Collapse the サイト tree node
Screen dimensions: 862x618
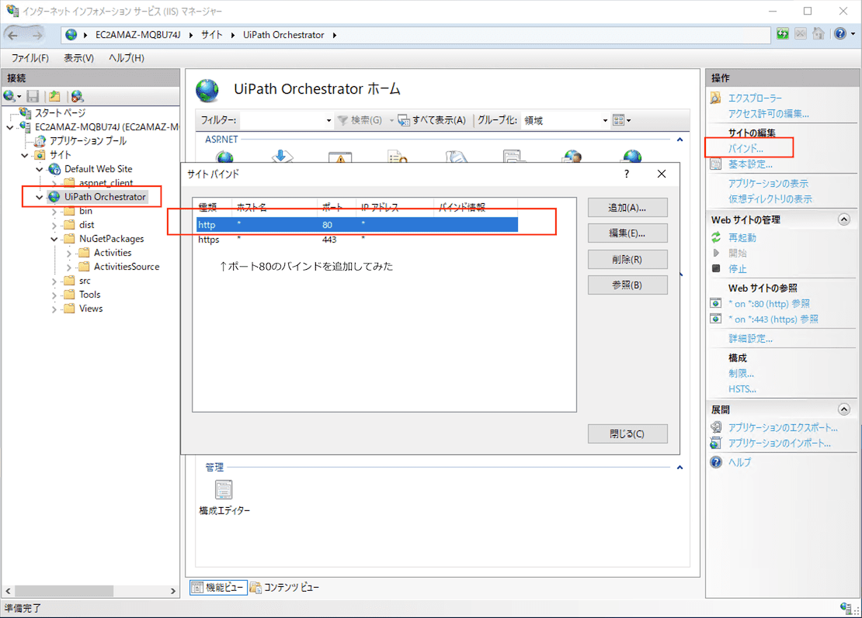coord(25,155)
